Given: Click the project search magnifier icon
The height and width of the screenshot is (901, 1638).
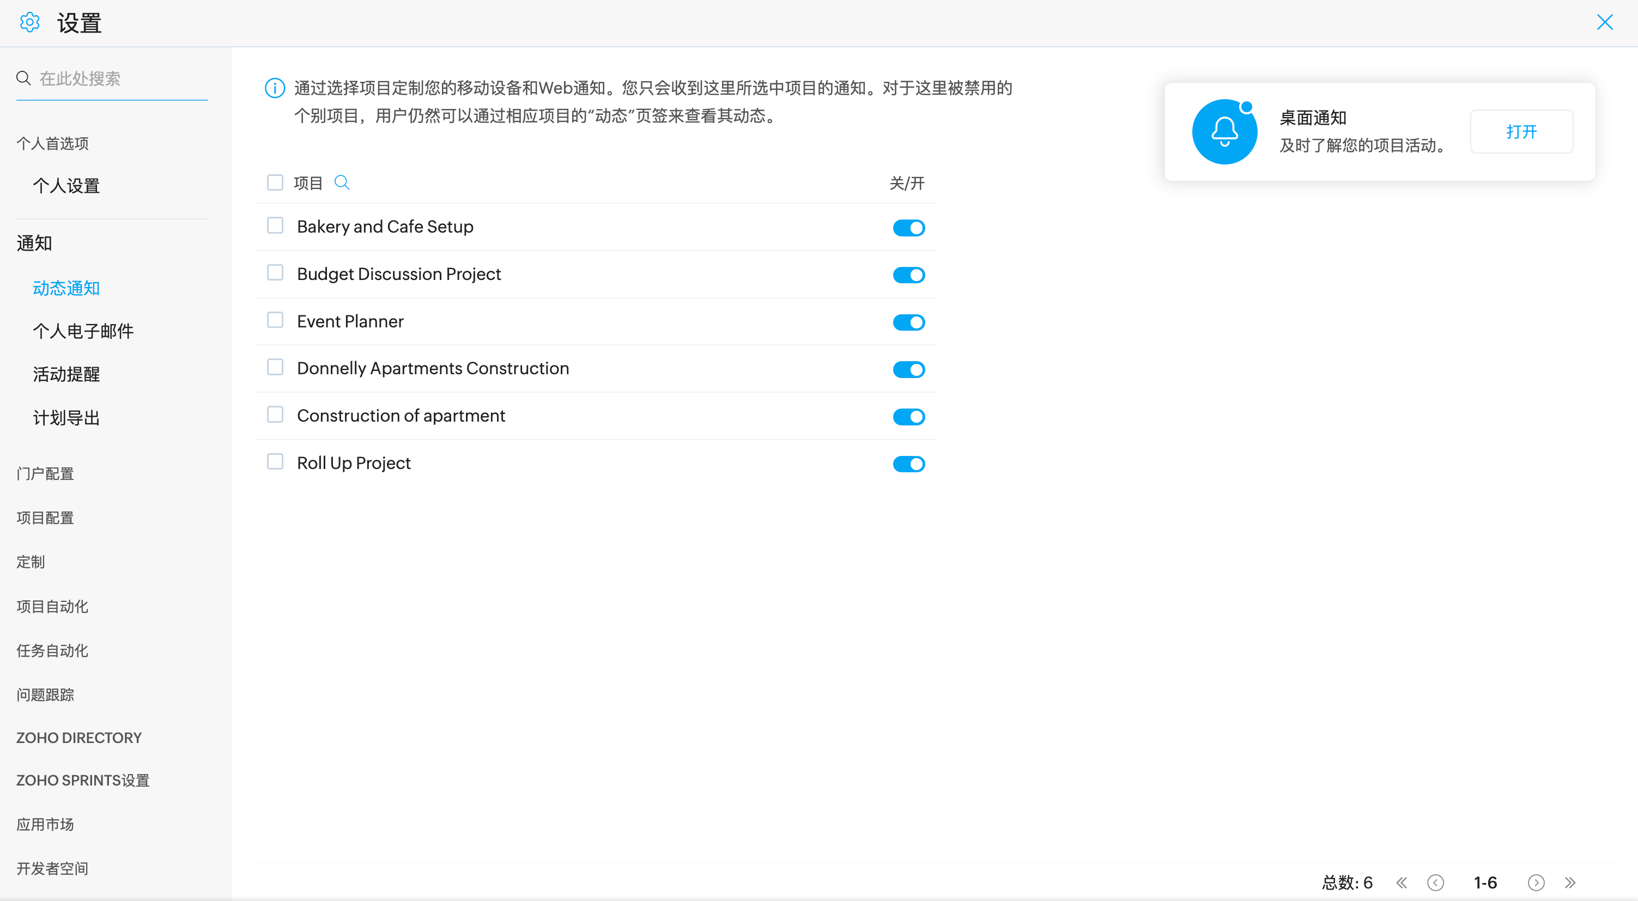Looking at the screenshot, I should 342,183.
